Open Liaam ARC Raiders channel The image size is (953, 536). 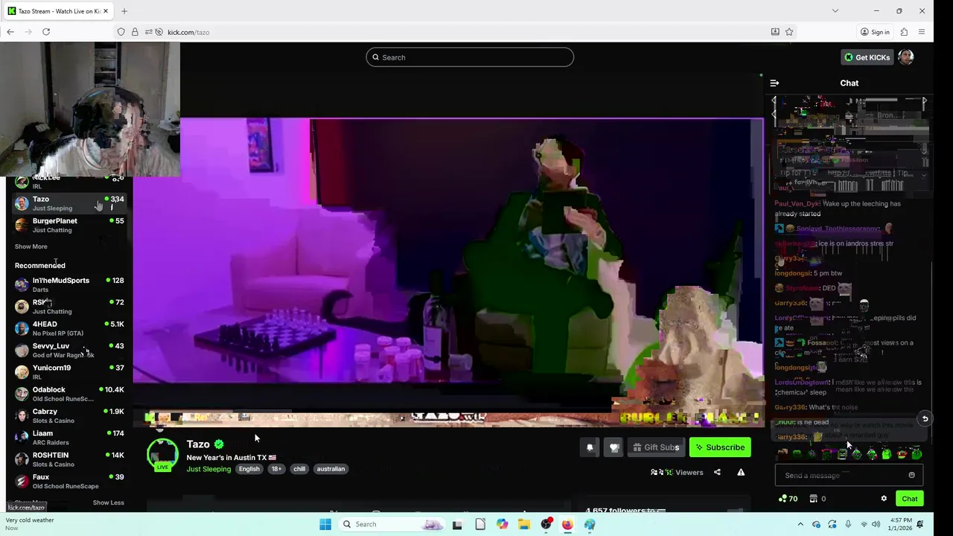68,437
